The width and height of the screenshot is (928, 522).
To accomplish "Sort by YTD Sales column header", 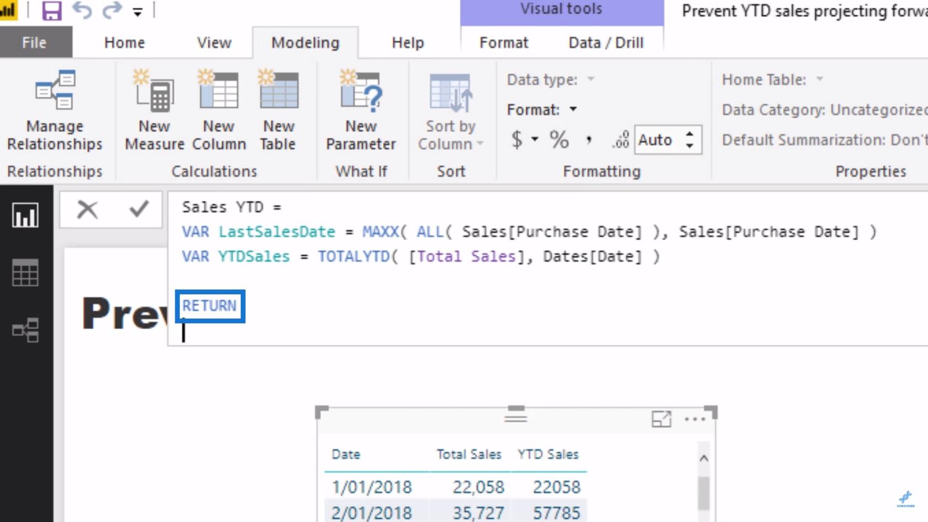I will click(548, 454).
